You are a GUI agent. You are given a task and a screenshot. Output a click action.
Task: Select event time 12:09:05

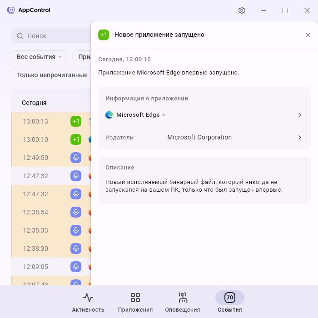[x=35, y=267]
